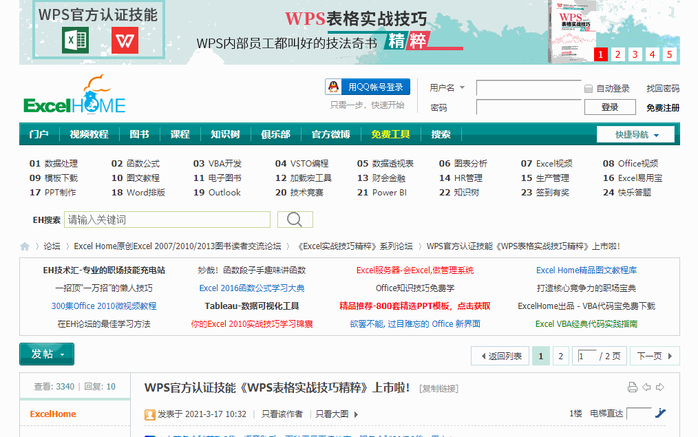Click the red WPS logo icon

point(125,41)
